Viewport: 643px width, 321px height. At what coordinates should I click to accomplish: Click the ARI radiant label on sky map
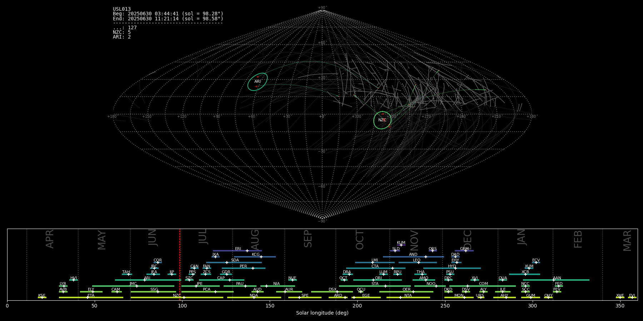pos(258,82)
